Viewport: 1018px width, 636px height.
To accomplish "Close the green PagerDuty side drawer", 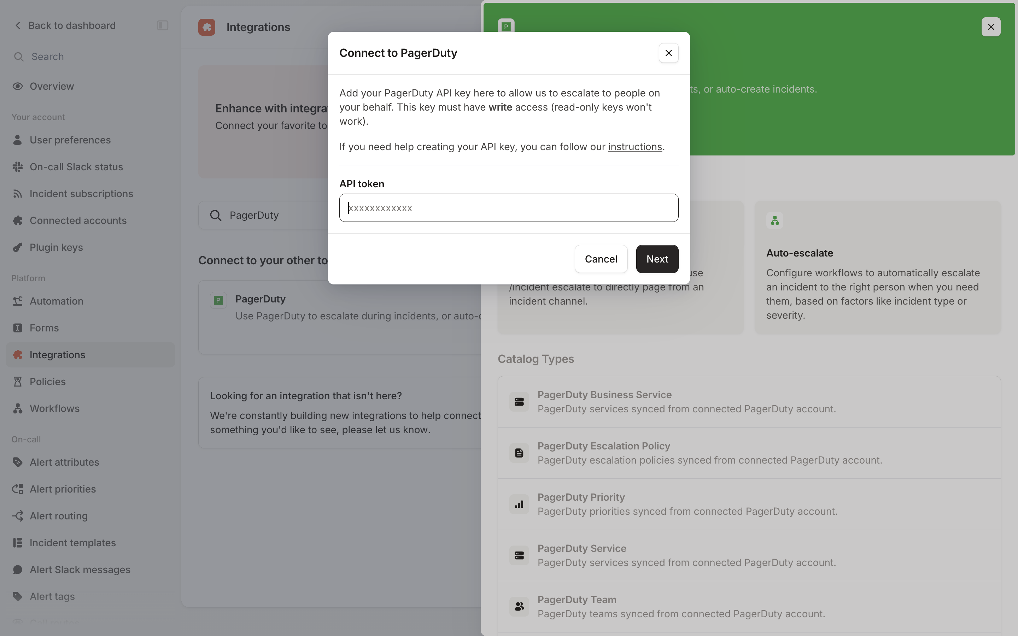I will [x=991, y=27].
